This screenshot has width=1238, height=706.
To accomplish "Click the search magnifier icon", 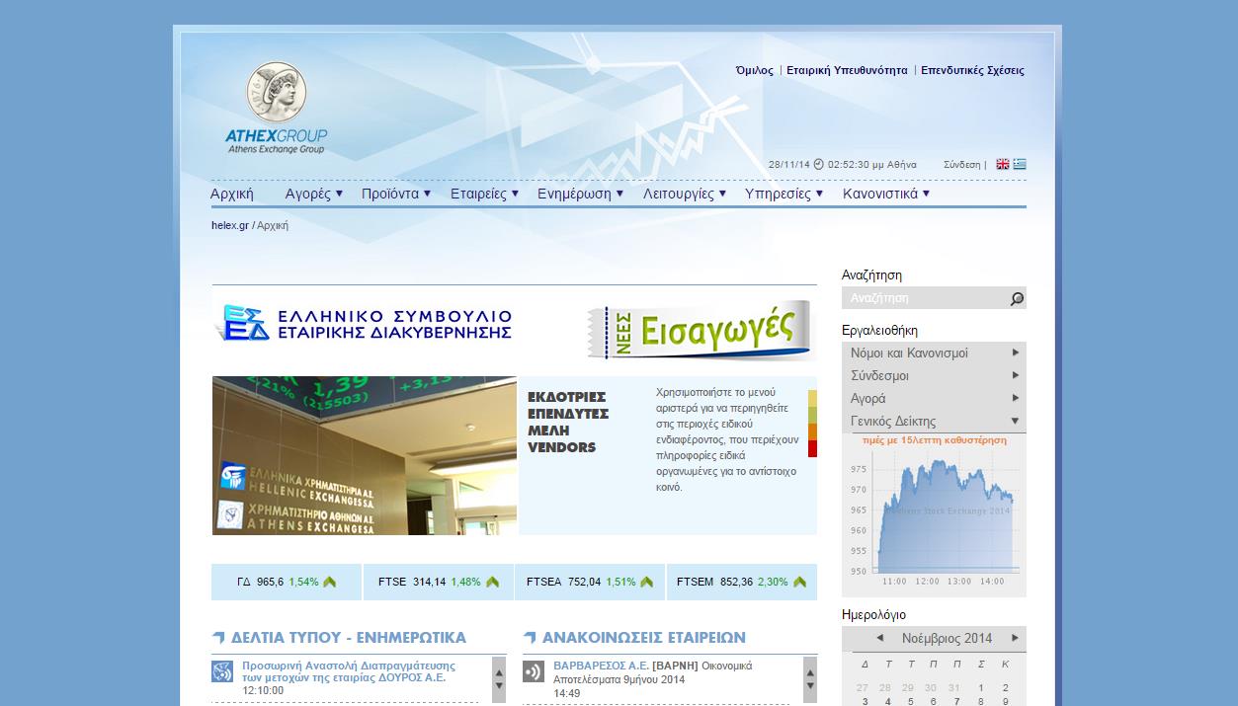I will pos(1017,298).
